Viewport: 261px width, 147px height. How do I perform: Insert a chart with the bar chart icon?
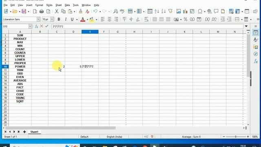click(185, 11)
